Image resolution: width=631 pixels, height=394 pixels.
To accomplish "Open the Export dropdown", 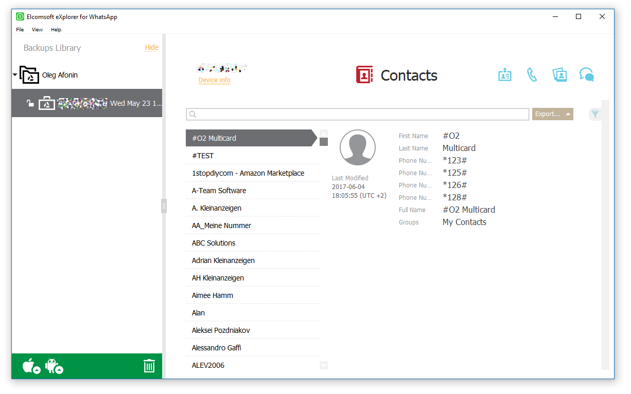I will [x=553, y=114].
